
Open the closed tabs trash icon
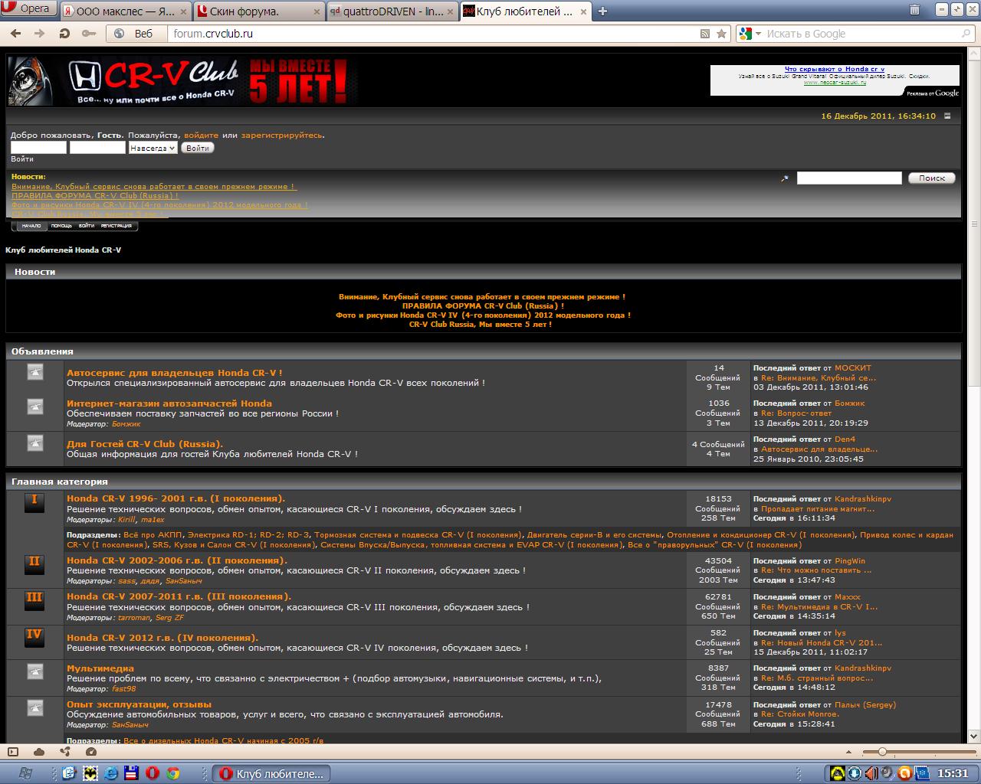click(914, 10)
